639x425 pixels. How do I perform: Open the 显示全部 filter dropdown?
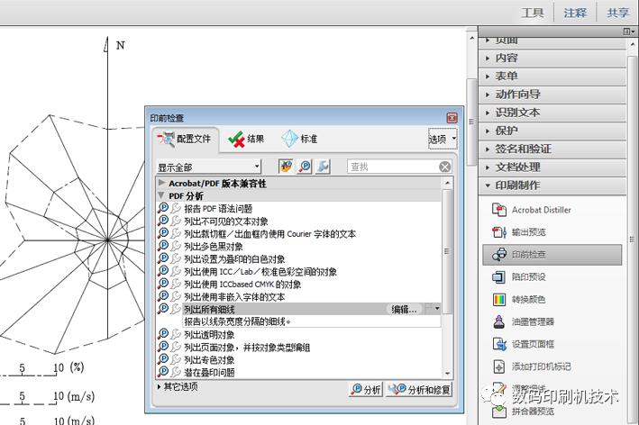click(x=208, y=167)
